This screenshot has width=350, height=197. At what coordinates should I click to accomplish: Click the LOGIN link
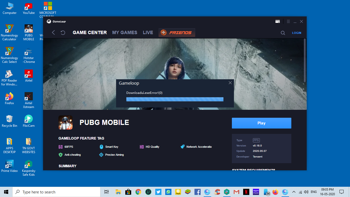[x=296, y=33]
